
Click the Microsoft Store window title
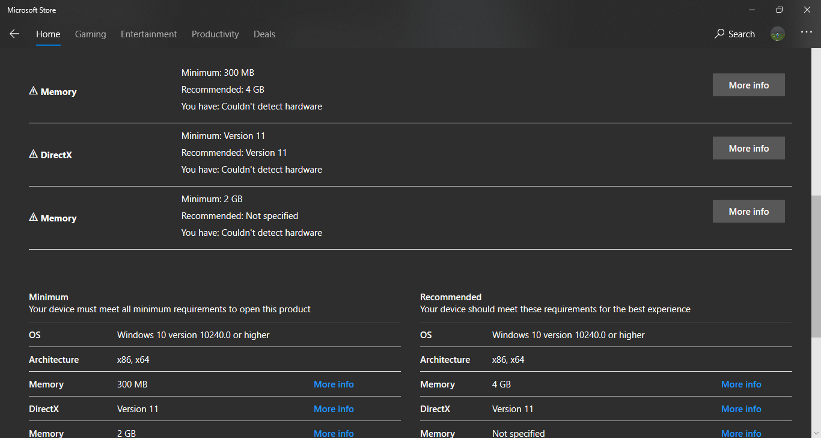point(31,10)
